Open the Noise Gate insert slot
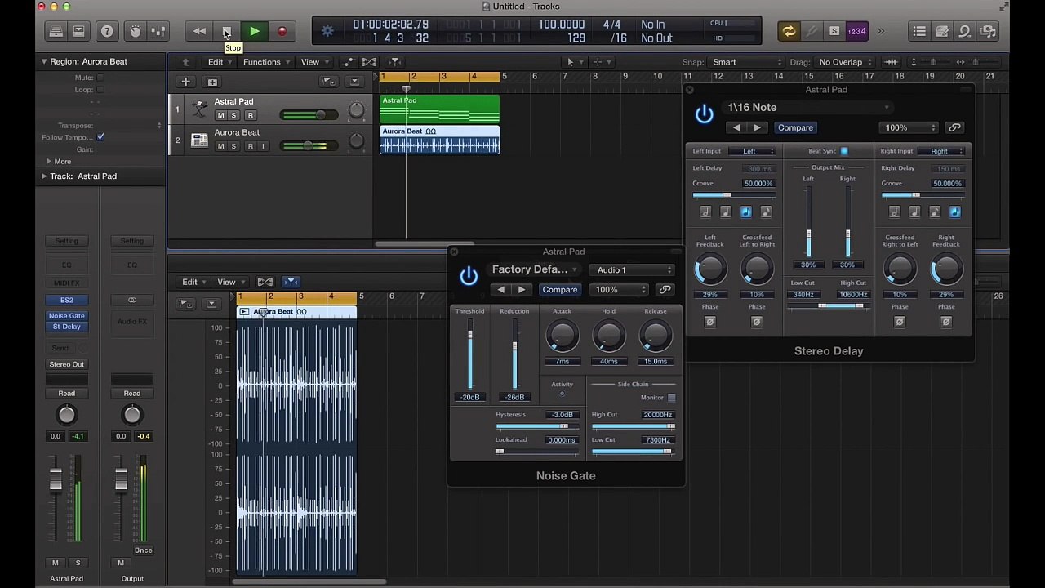 tap(67, 316)
